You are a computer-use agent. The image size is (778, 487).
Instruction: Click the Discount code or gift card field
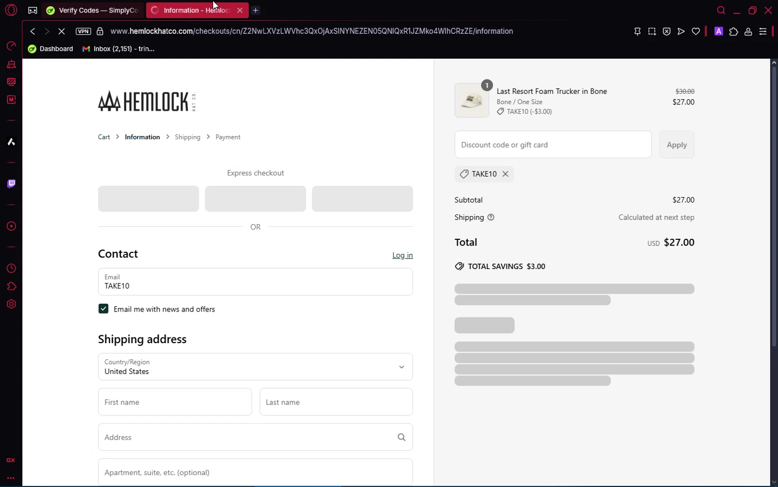[x=553, y=145]
